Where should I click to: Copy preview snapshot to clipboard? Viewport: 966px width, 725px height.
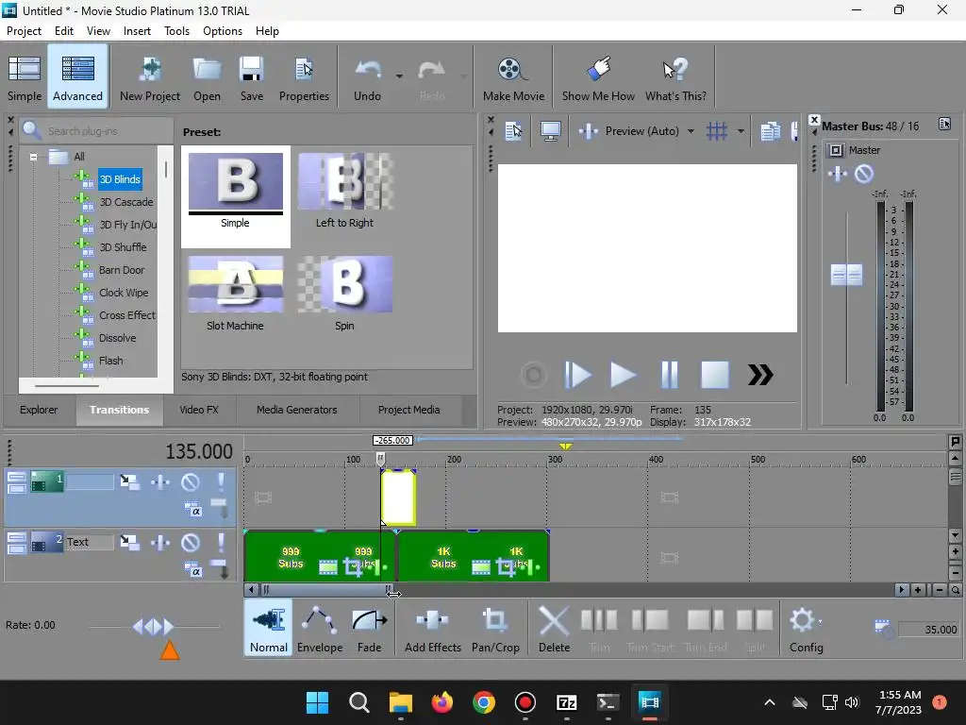point(770,130)
